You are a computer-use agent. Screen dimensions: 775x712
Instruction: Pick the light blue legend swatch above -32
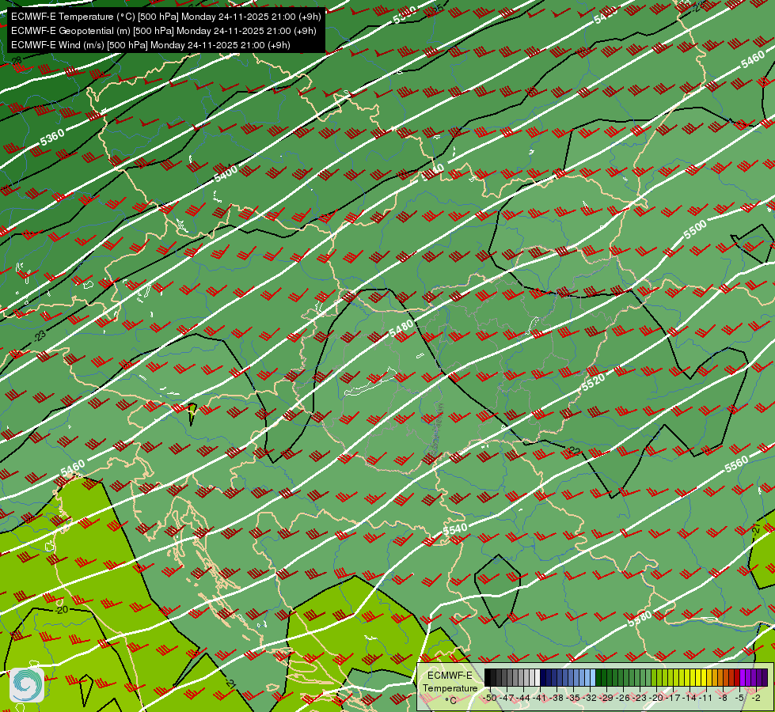pyautogui.click(x=593, y=677)
